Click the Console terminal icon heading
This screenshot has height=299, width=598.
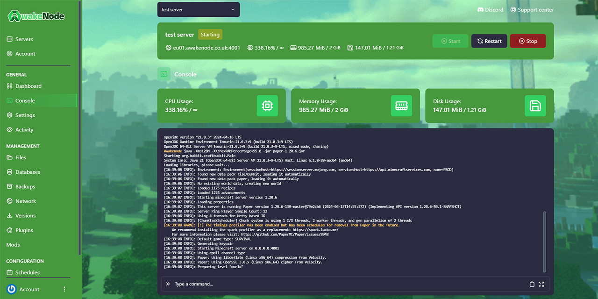(164, 74)
